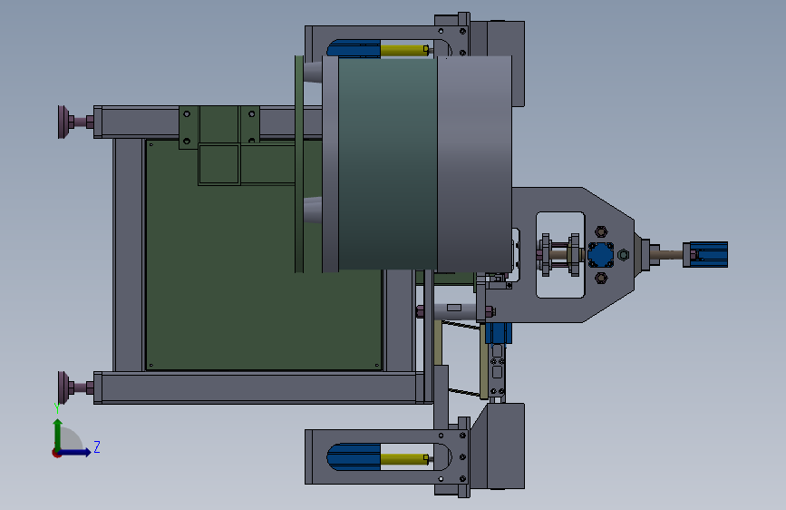Select the left vertical frame post
786x510 pixels.
[130, 255]
